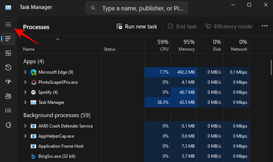Open the Performance page icon

[8, 53]
